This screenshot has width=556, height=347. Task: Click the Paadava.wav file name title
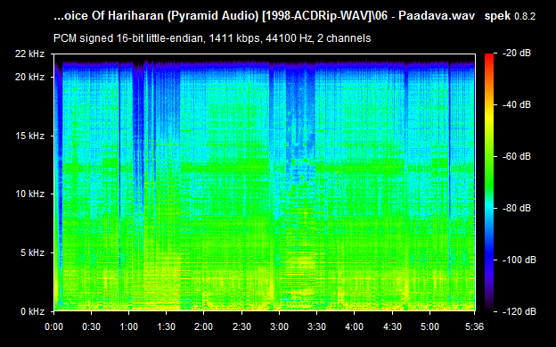[437, 16]
